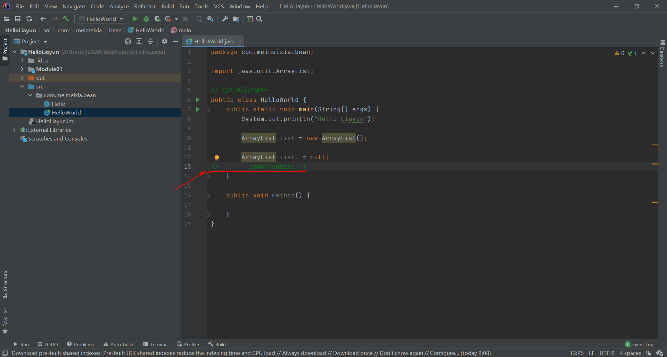
Task: Open Project panel gear options
Action: pos(165,41)
